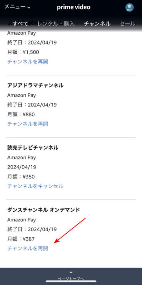Cancel the 読売テレビチャンネル subscription
The width and height of the screenshot is (142, 285).
[x=35, y=186]
